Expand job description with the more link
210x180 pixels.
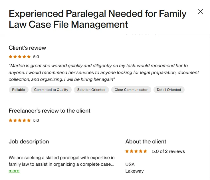click(14, 171)
